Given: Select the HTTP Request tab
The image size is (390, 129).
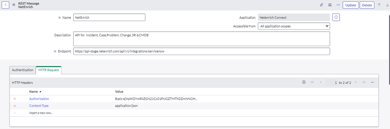Looking at the screenshot, I should [x=49, y=70].
